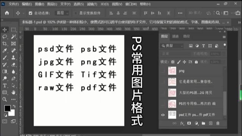Viewport: 242px width, 136px height.
Task: Toggle Edit in Quick Mask mode
Action: click(x=5, y=122)
